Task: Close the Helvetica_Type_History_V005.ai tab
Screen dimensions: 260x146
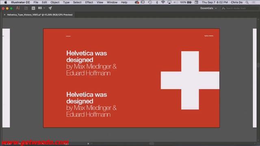Action: click(x=4, y=15)
